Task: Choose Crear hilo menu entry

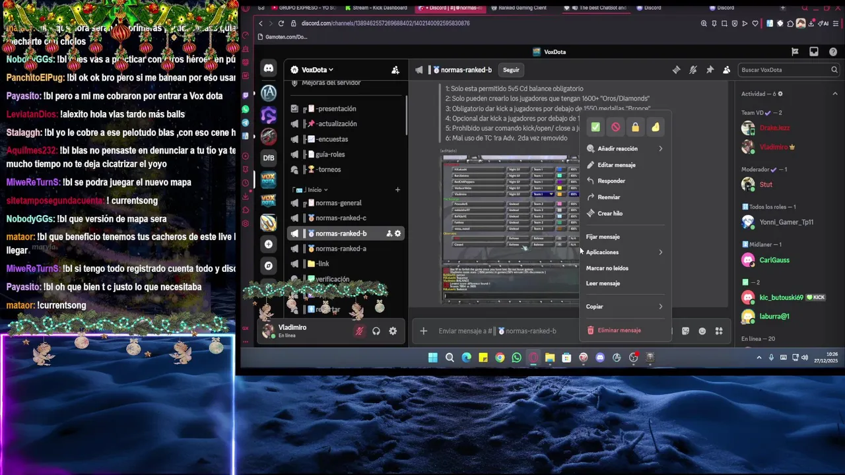Action: point(625,213)
